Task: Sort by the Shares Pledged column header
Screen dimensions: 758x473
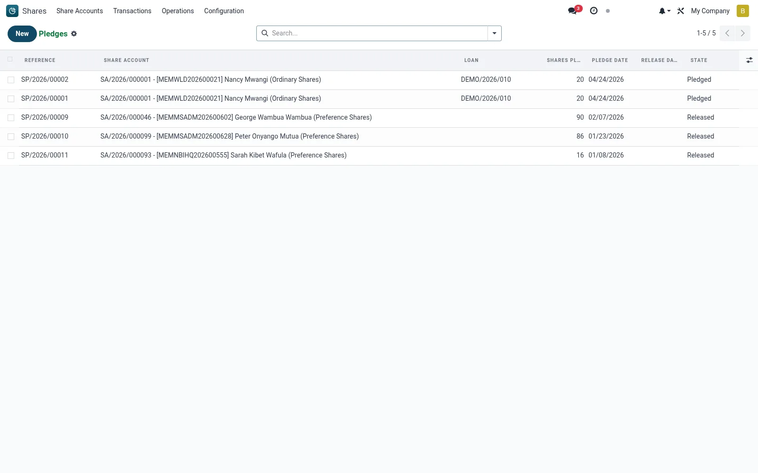Action: 563,60
